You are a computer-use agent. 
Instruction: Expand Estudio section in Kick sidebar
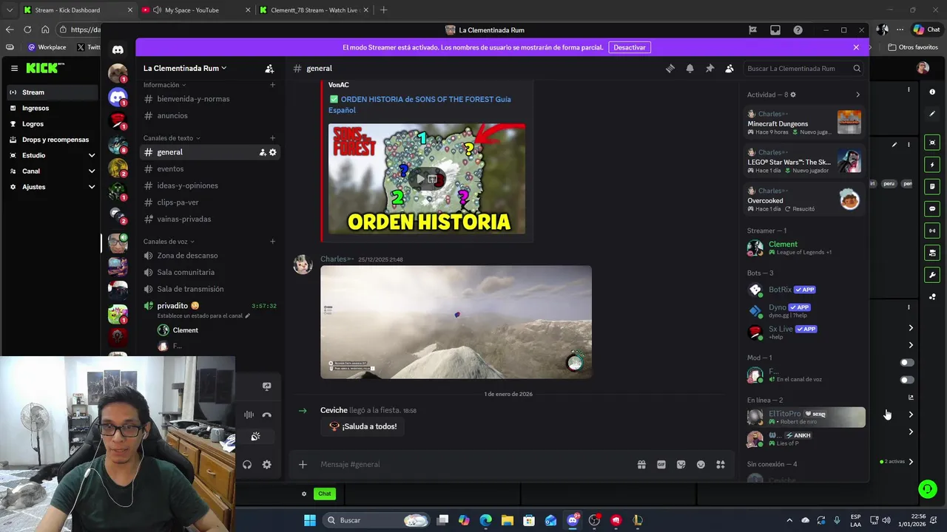point(92,155)
